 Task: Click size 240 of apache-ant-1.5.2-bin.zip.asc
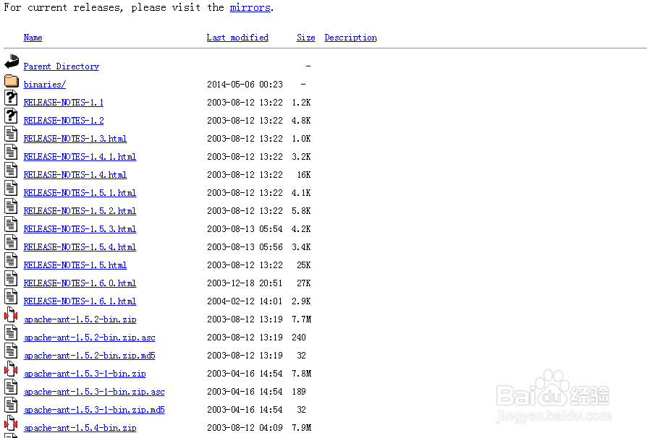[299, 338]
